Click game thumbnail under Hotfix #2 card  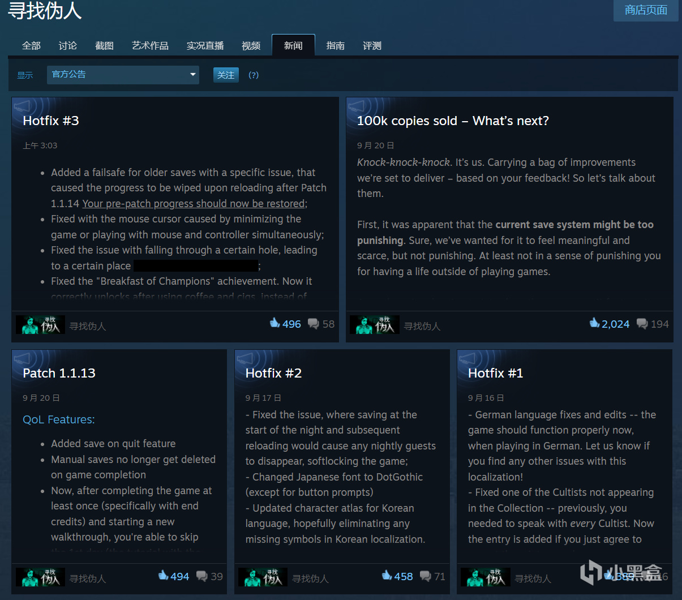263,577
